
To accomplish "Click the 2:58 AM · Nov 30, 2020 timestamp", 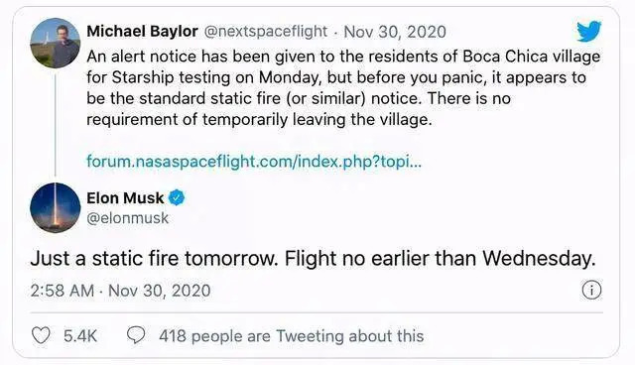I will 120,291.
